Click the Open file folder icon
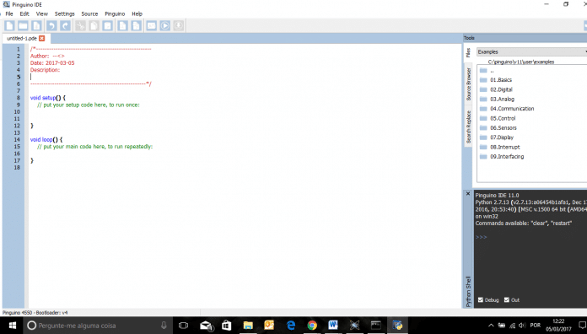 coord(23,25)
